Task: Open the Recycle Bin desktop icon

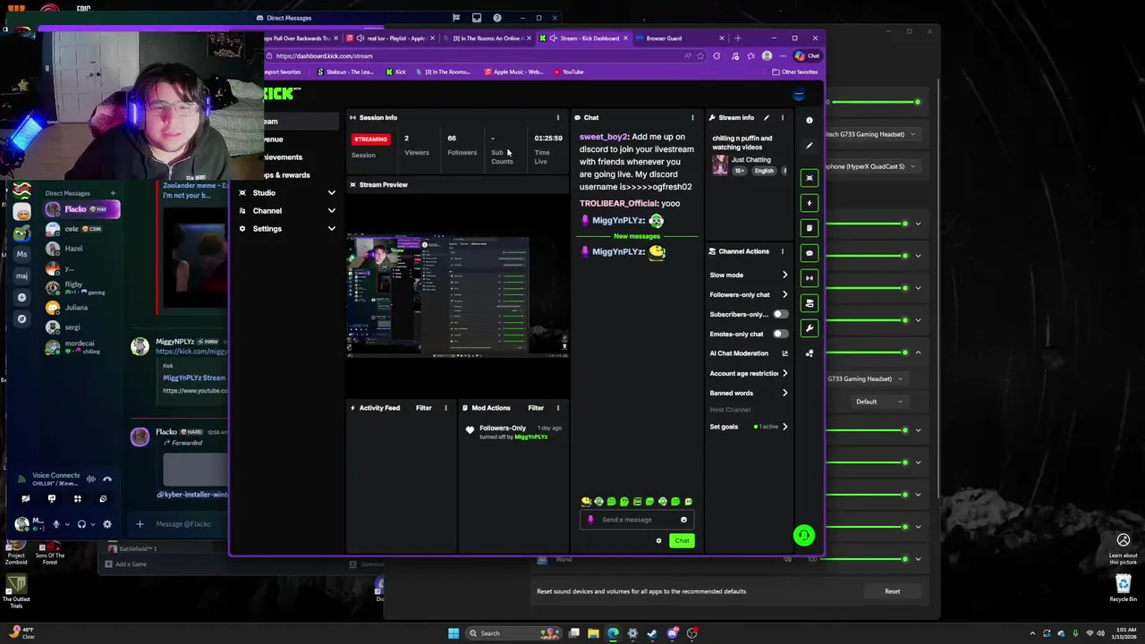Action: [x=1123, y=588]
